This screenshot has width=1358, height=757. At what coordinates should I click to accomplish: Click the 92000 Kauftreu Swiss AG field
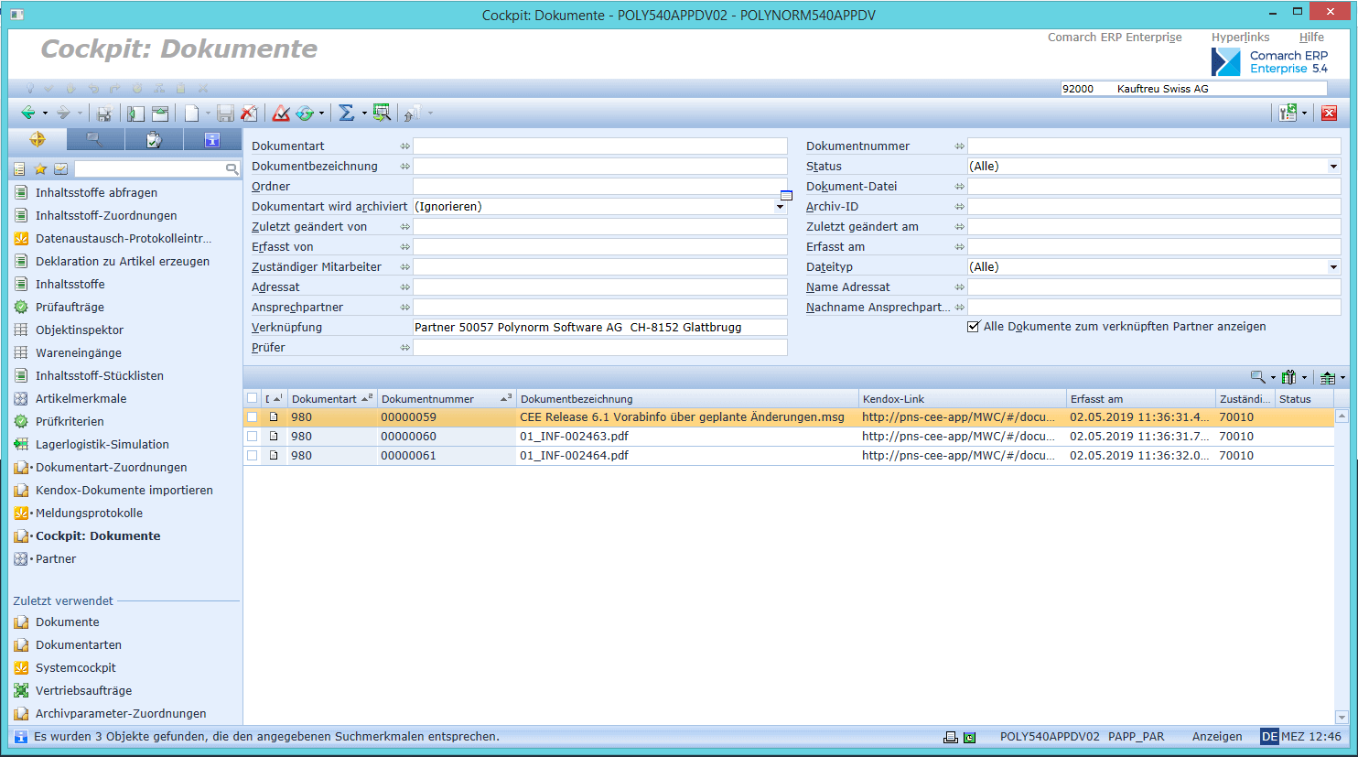[1193, 89]
